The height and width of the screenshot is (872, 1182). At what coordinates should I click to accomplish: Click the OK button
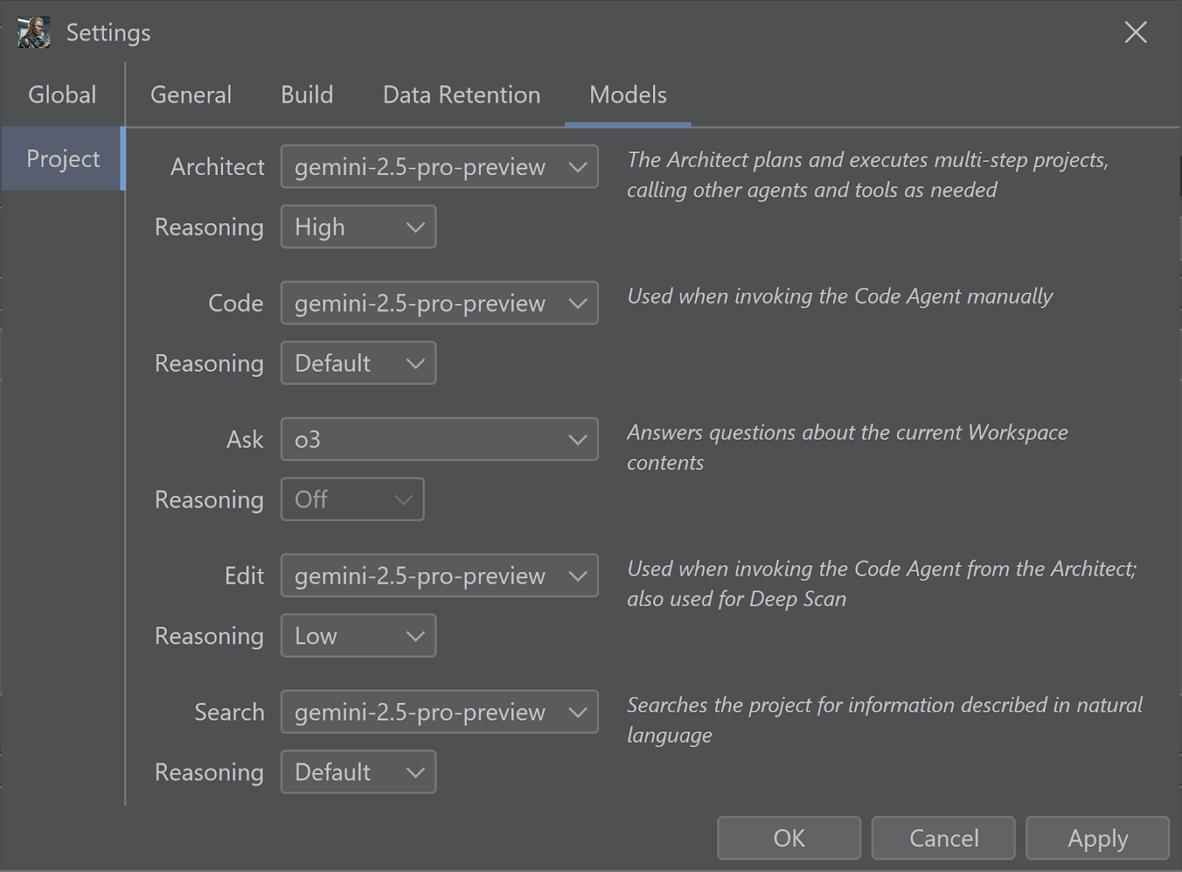[x=788, y=838]
